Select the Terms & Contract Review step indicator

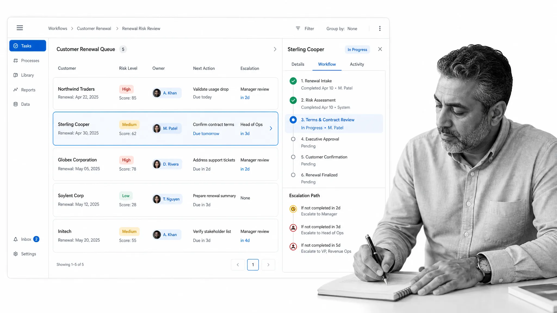click(293, 120)
